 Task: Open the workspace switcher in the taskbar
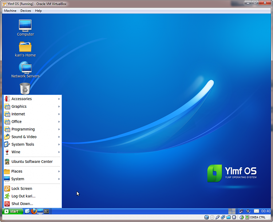click(x=232, y=211)
